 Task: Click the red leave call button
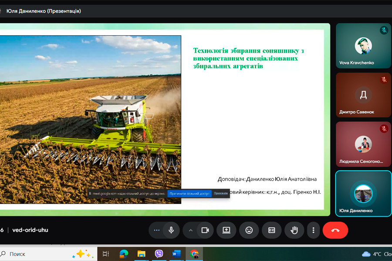[335, 230]
